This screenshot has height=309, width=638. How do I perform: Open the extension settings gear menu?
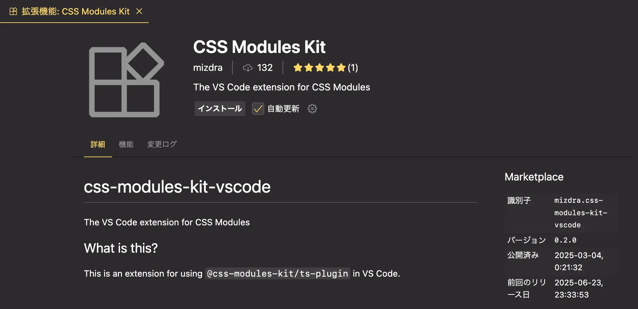coord(312,109)
